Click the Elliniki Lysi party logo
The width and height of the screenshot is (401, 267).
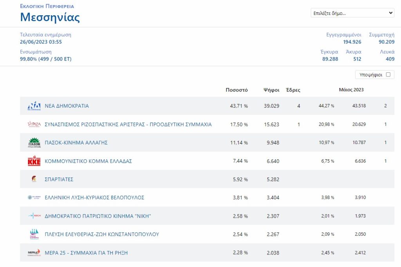tap(34, 197)
